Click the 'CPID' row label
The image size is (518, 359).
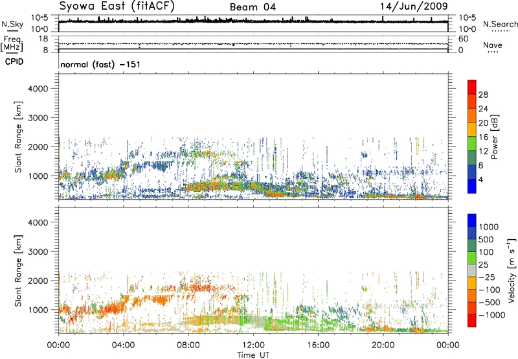14,62
